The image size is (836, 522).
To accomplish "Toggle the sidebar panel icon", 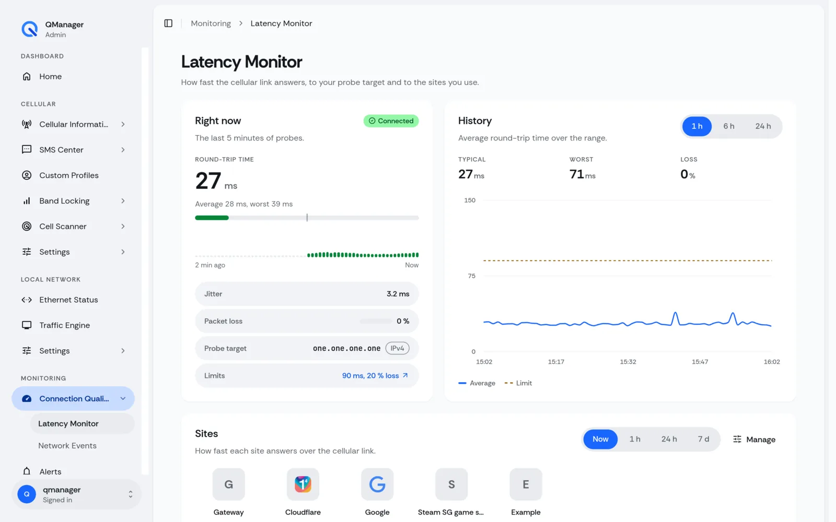I will pyautogui.click(x=168, y=23).
